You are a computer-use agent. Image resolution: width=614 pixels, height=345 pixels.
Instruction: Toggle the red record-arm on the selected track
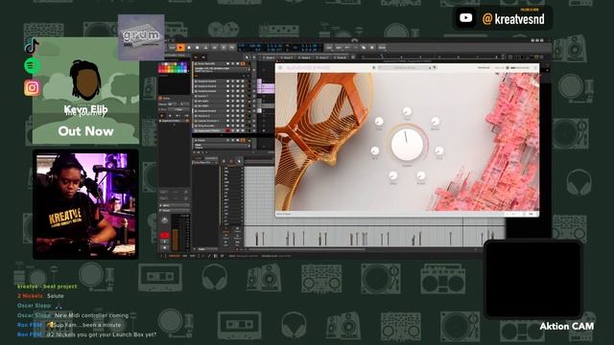pos(228,130)
